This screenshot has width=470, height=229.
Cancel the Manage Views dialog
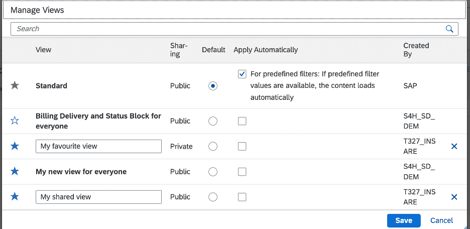pyautogui.click(x=441, y=220)
